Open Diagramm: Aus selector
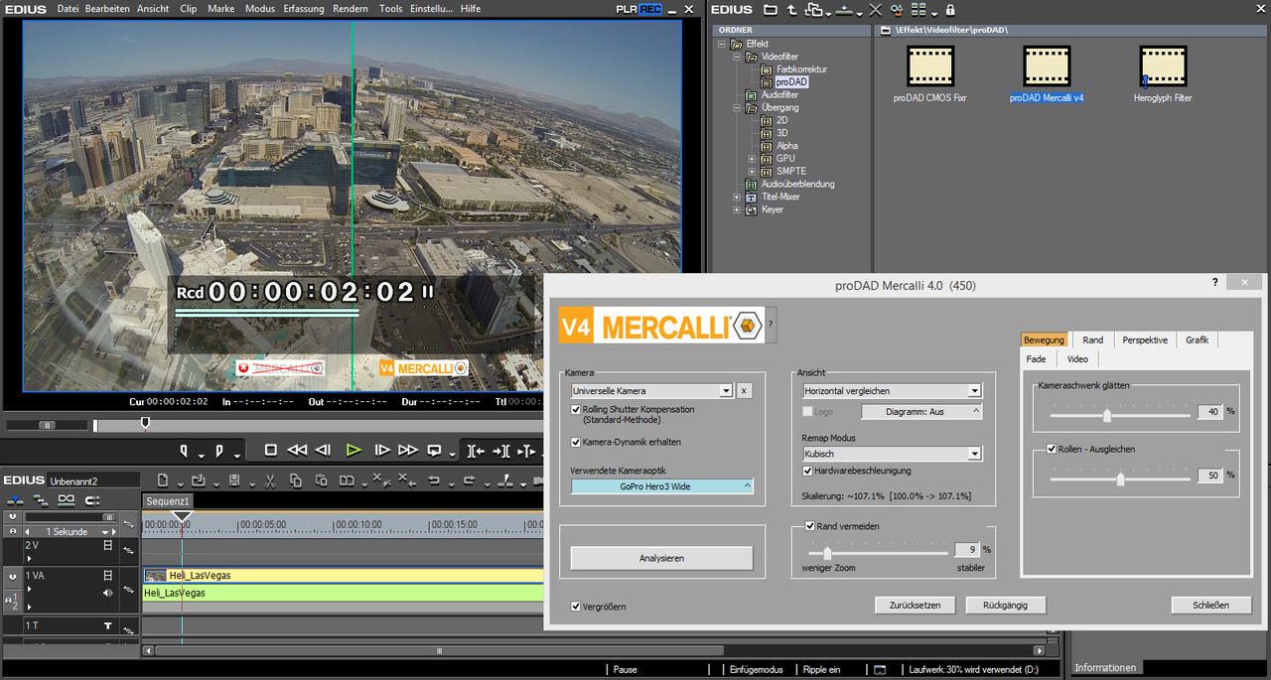The width and height of the screenshot is (1271, 680). click(921, 411)
